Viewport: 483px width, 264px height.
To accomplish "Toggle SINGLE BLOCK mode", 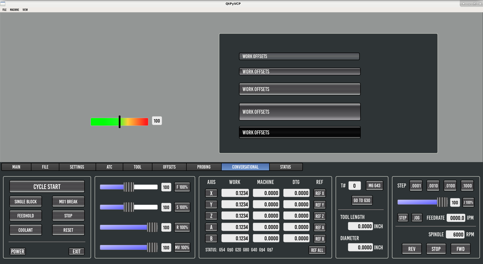I will [26, 202].
